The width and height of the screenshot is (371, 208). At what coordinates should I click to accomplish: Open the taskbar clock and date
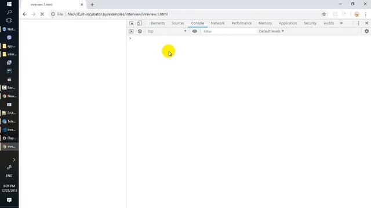coord(9,188)
